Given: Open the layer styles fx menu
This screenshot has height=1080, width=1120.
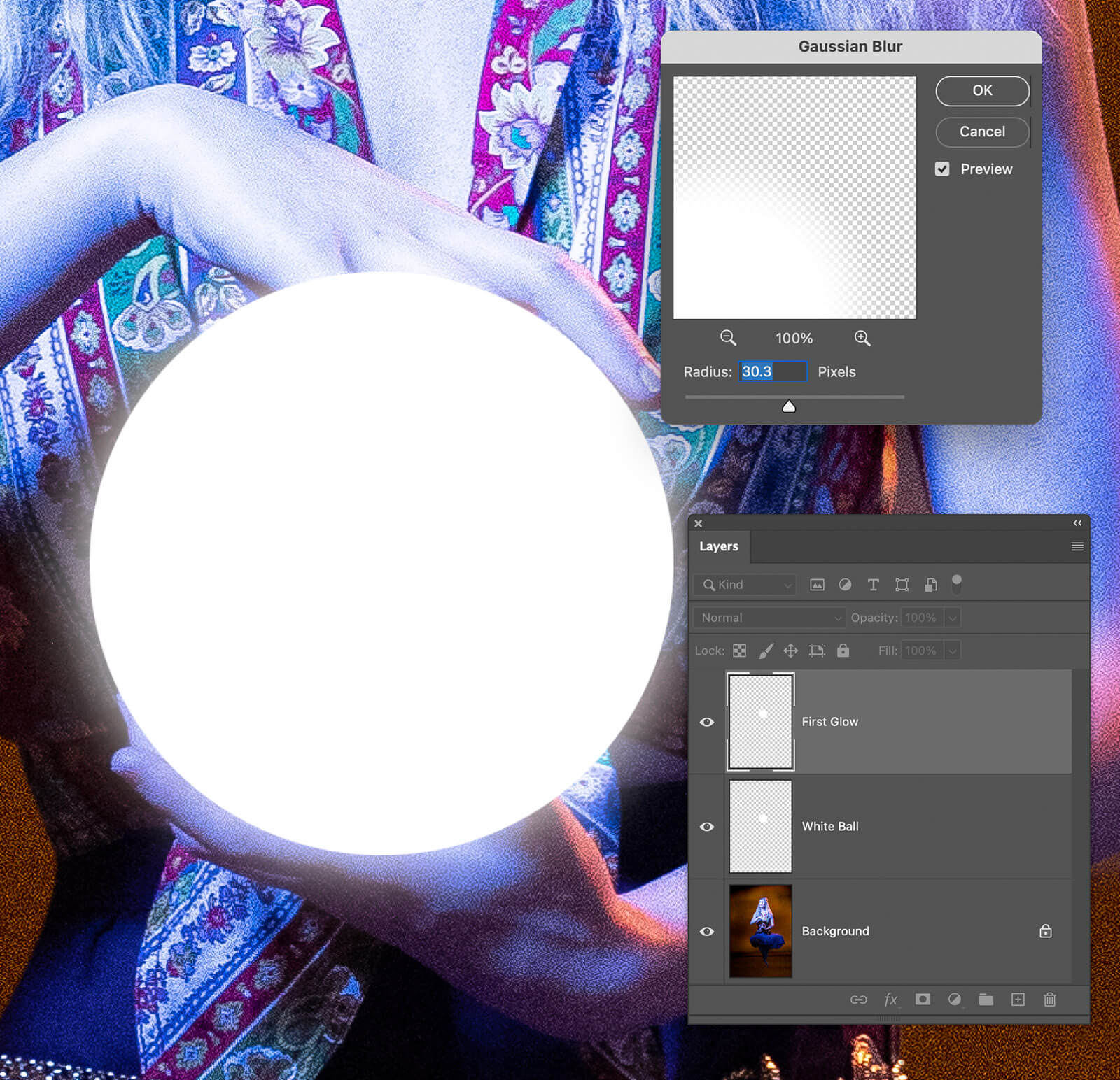Looking at the screenshot, I should coord(890,1000).
